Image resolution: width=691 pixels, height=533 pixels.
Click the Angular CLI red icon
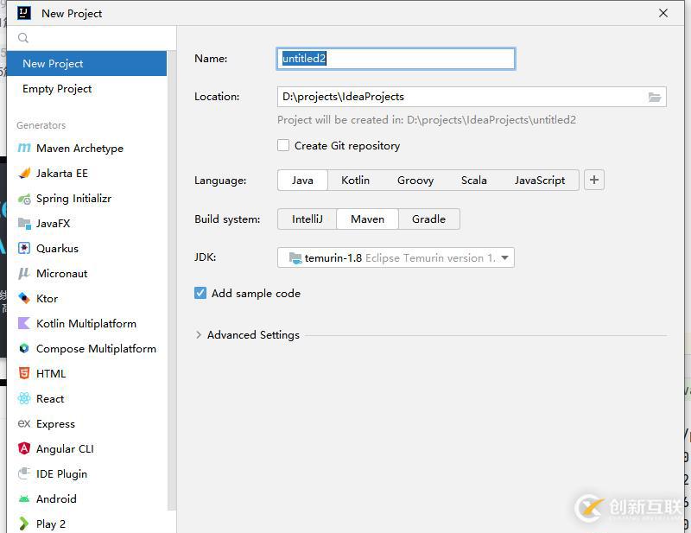(24, 449)
